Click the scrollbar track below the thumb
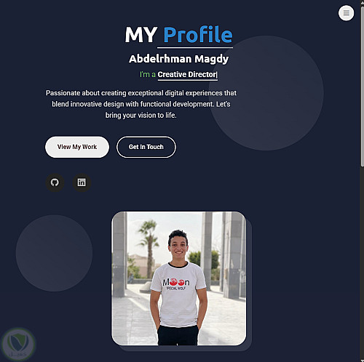Screen dimensions: 364x362 point(362,262)
